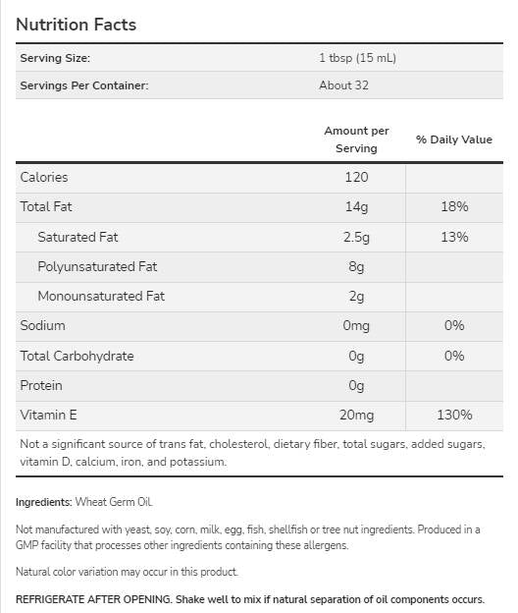Click the Sodium 0mg amount
This screenshot has width=518, height=613.
click(x=356, y=326)
